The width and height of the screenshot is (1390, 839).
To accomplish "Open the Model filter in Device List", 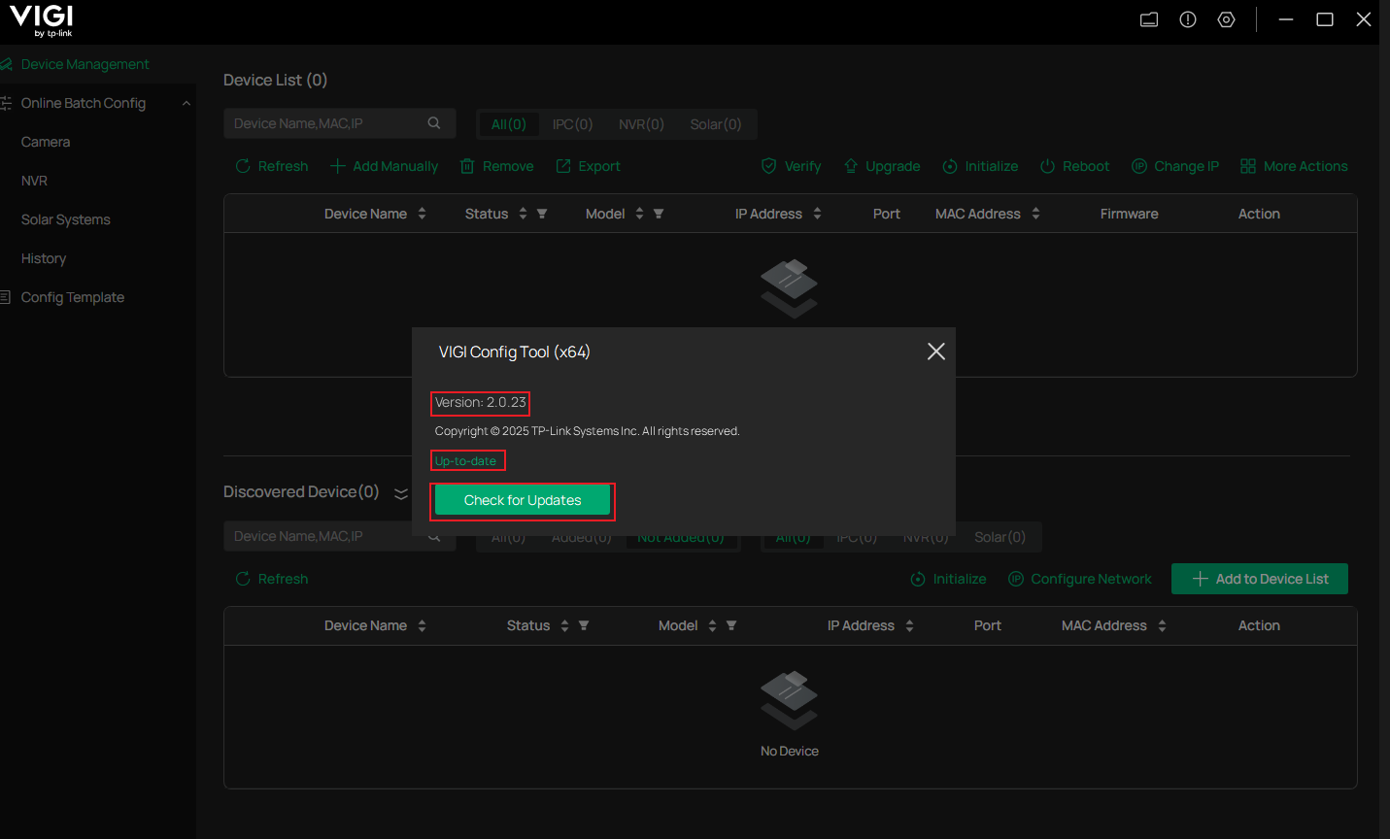I will 659,214.
